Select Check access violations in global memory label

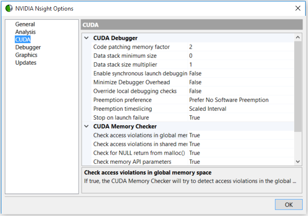point(140,135)
